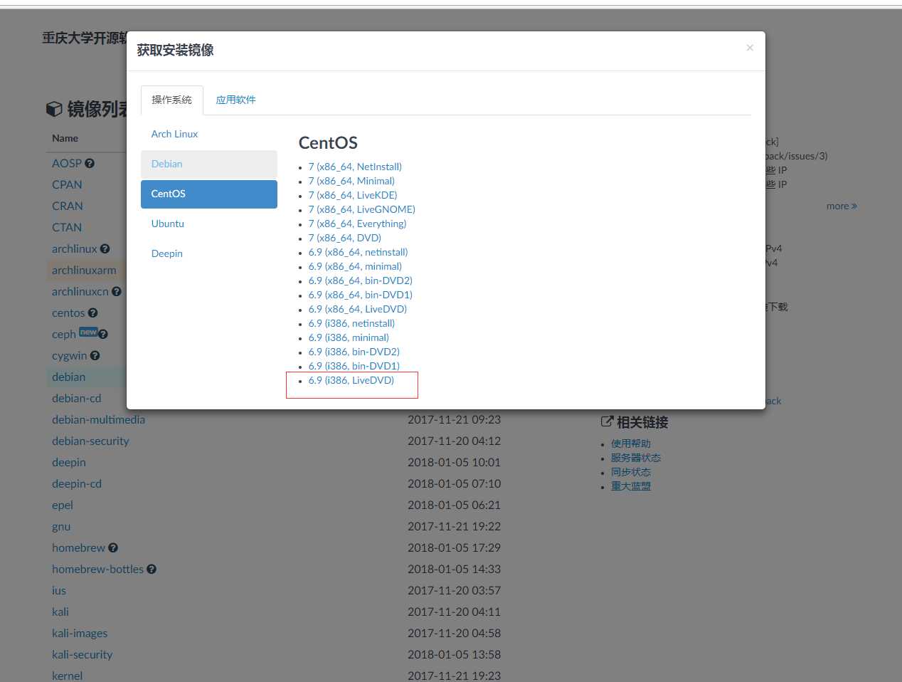Click help icon next to AOSP
Screen dimensions: 902x682
pos(90,163)
